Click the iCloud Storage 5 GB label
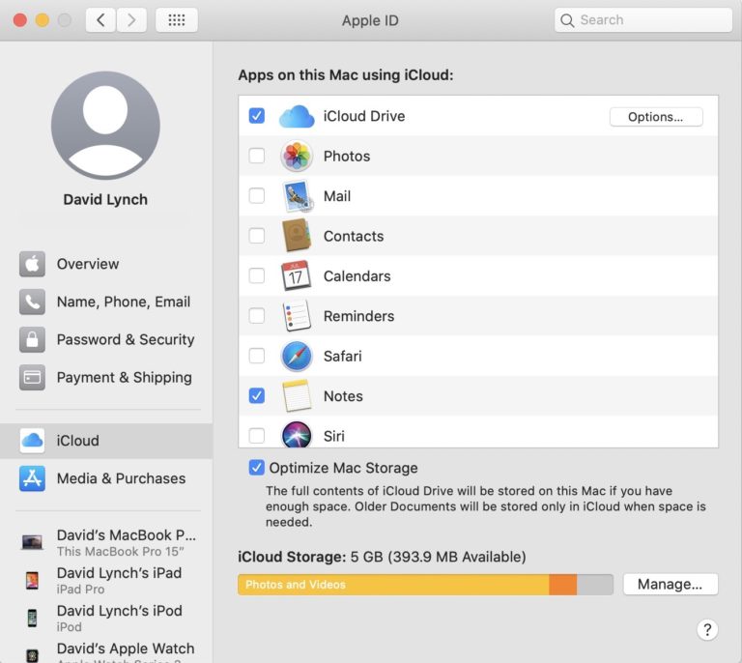This screenshot has width=742, height=663. (382, 557)
